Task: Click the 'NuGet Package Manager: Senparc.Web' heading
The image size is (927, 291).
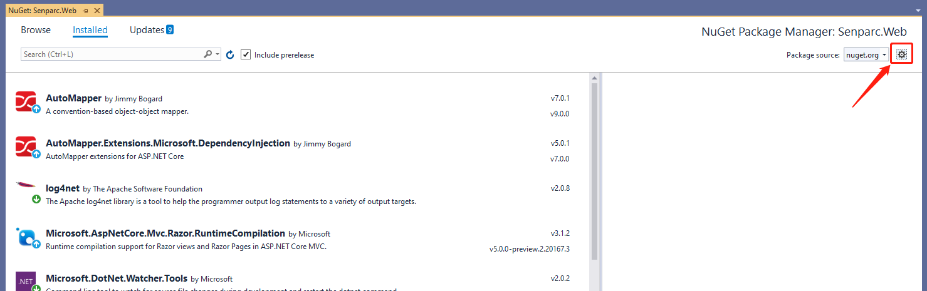Action: (x=804, y=32)
